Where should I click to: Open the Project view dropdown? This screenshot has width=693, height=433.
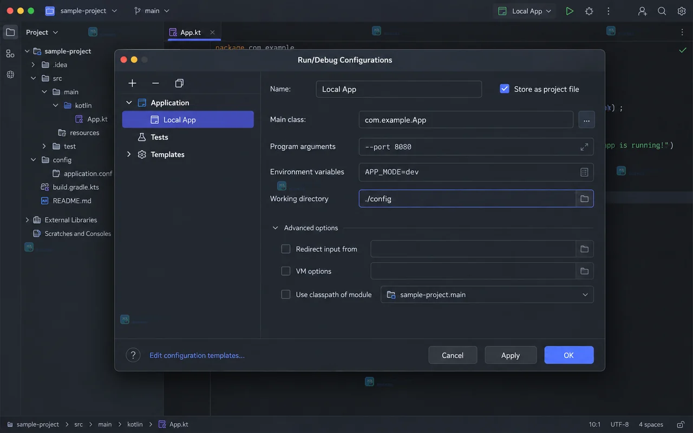42,32
